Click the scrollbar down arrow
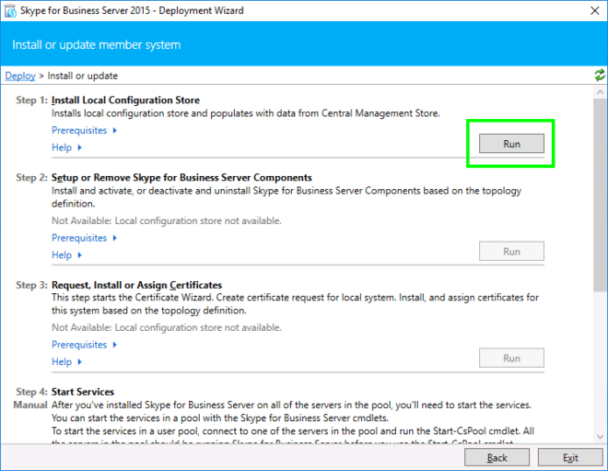The height and width of the screenshot is (471, 608). (600, 434)
